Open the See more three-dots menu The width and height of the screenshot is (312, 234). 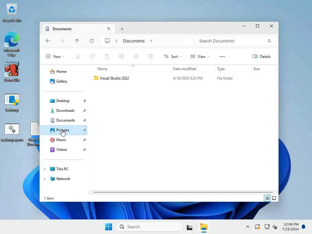click(x=222, y=56)
